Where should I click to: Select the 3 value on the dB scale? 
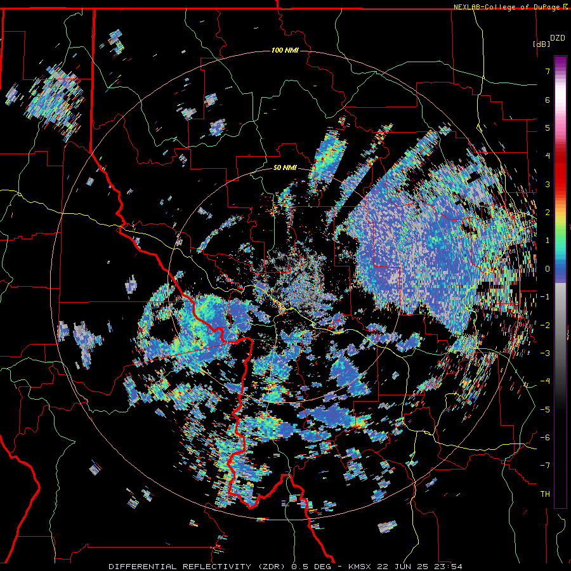tap(548, 184)
